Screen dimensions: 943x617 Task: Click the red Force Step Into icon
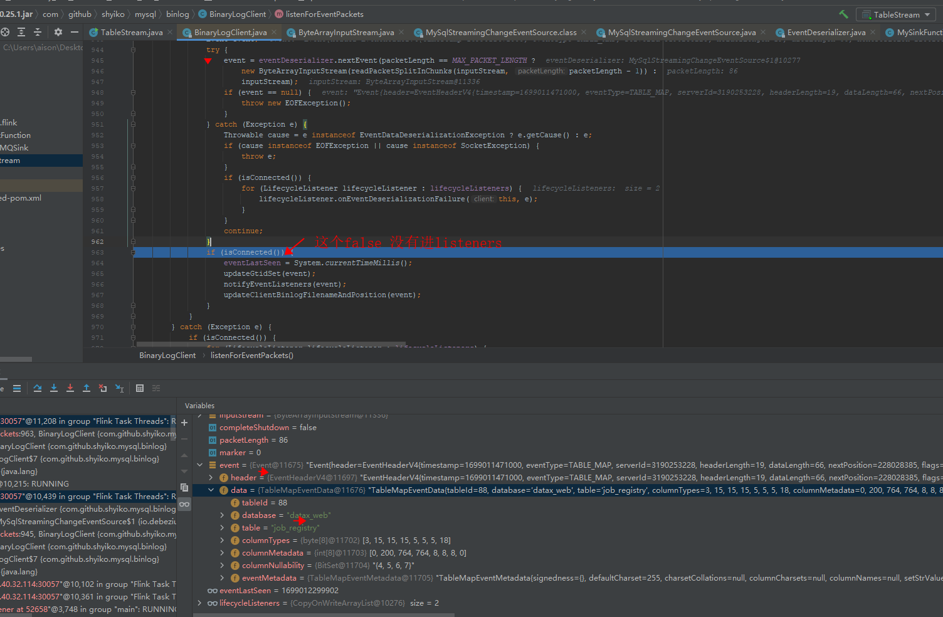(70, 388)
